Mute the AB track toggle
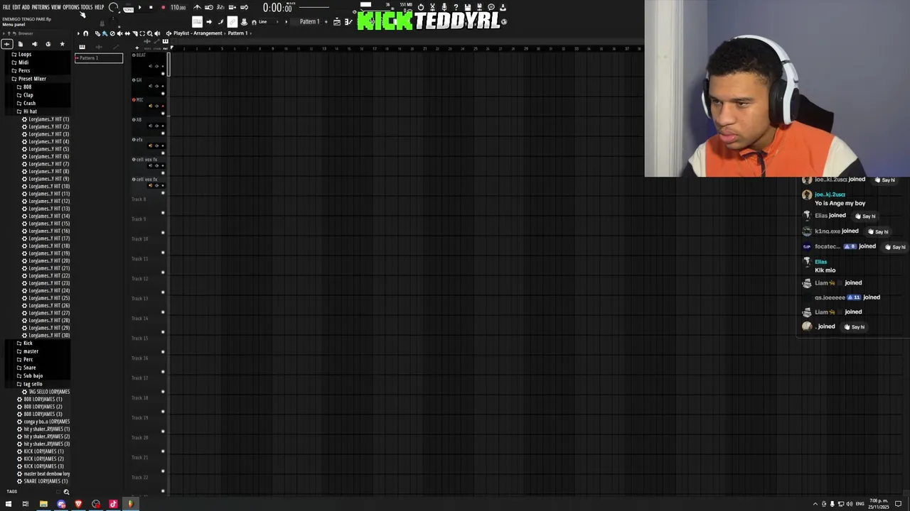This screenshot has width=910, height=511. [162, 132]
